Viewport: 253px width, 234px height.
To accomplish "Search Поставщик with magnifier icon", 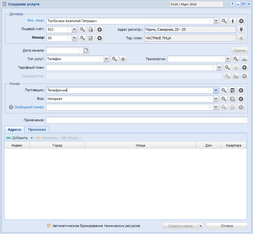I will click(224, 90).
